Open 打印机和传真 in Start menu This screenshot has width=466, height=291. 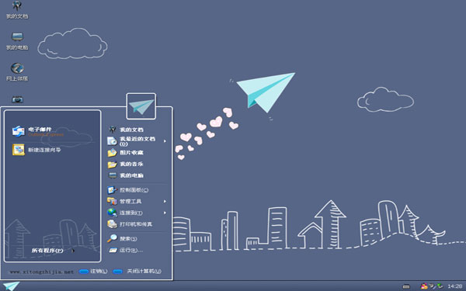[130, 224]
